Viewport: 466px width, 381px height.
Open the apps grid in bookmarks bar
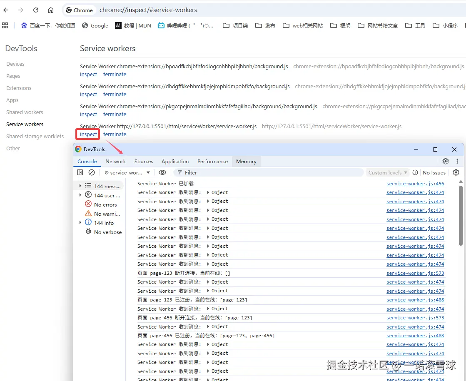coord(5,25)
